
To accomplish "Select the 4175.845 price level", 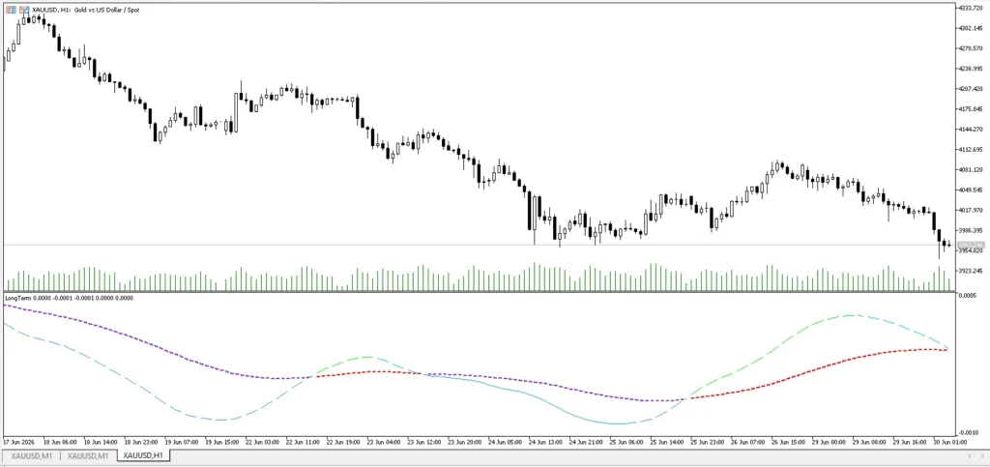I will pos(972,109).
